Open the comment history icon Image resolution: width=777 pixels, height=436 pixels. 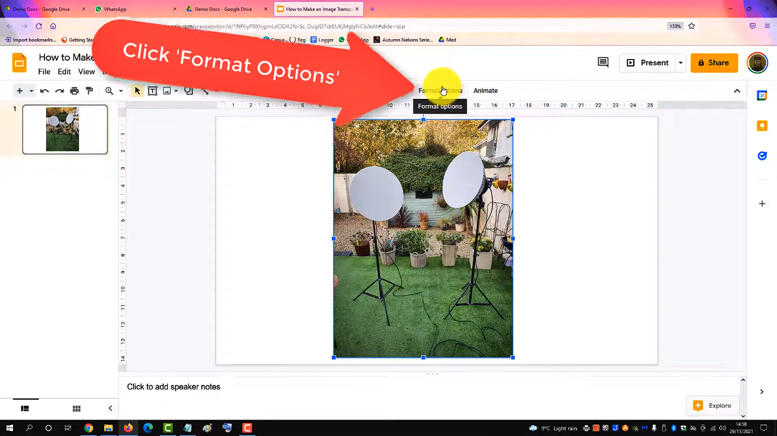pos(603,62)
